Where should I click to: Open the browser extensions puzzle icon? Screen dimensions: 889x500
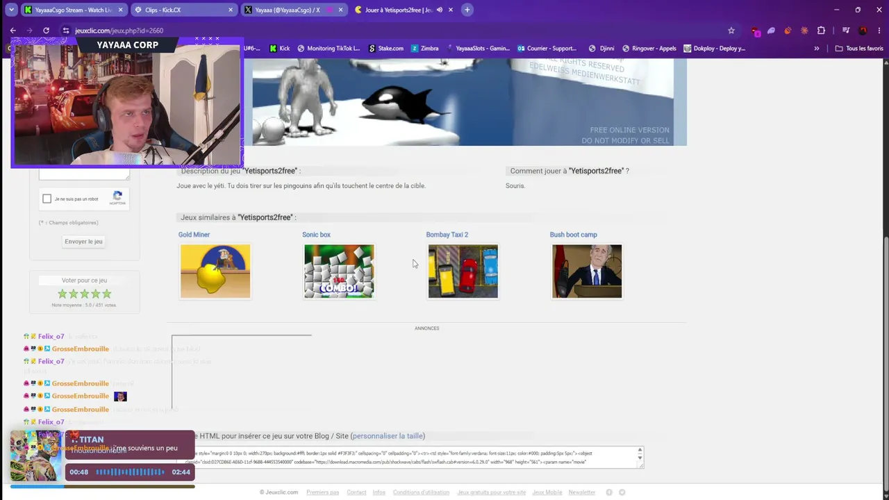pyautogui.click(x=821, y=31)
